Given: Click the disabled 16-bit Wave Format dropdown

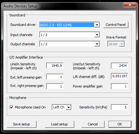Looking at the screenshot, I should [x=116, y=44].
